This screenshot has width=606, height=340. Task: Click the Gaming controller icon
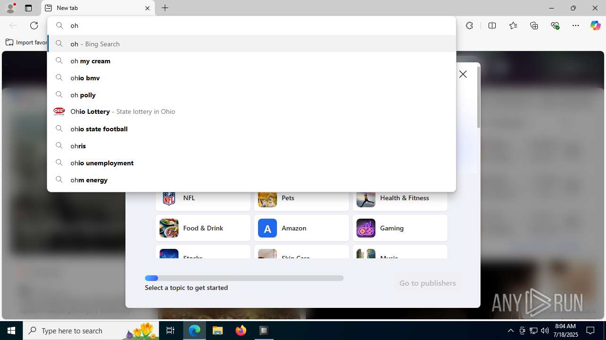coord(366,228)
